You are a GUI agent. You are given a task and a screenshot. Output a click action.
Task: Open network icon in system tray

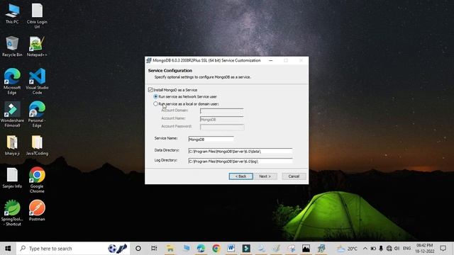click(x=389, y=249)
